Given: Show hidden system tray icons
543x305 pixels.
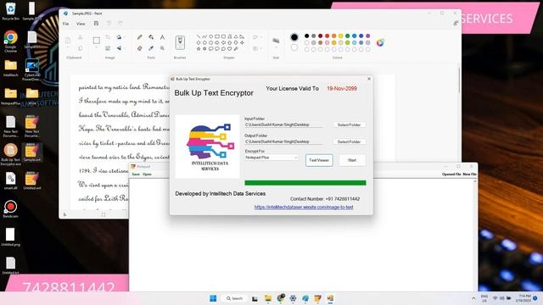Looking at the screenshot, I should [x=473, y=298].
